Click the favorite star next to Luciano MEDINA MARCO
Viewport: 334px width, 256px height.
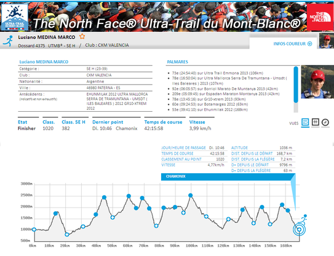pos(82,37)
